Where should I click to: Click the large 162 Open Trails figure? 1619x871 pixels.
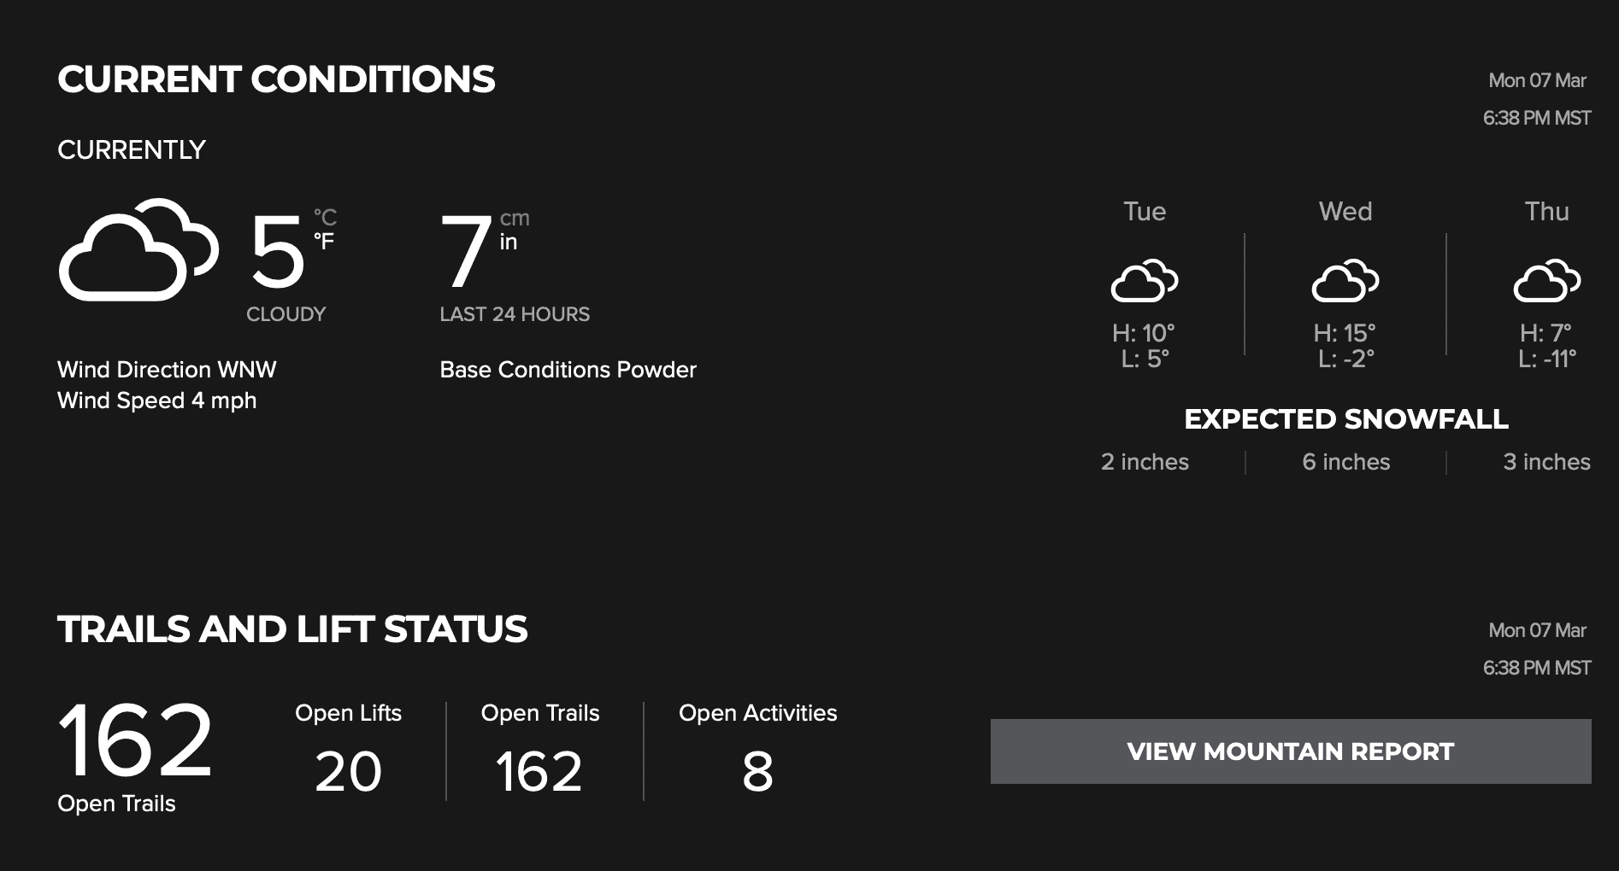[x=135, y=739]
